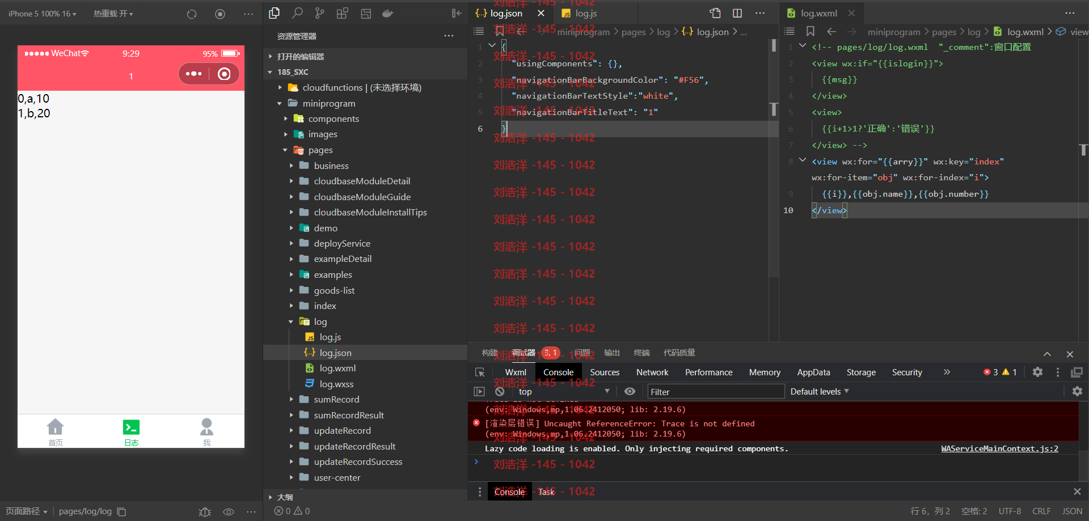Toggle 热重载 hot reload setting
The image size is (1089, 521).
coord(113,14)
